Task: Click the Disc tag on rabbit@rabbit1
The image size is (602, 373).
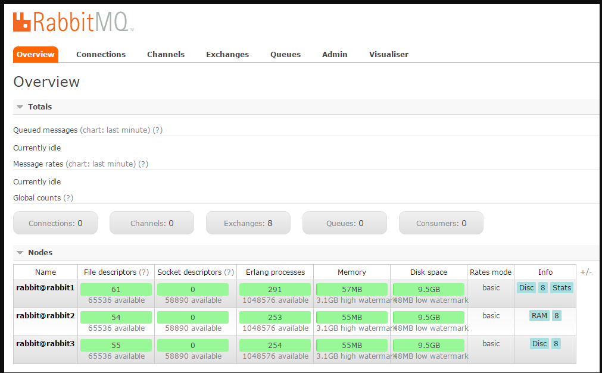Action: (x=526, y=288)
